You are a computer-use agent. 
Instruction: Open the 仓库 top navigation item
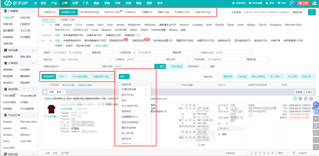coord(117,3)
